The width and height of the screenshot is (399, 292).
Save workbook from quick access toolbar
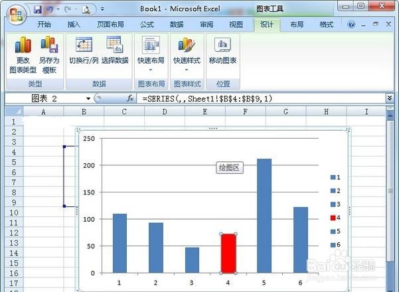(38, 10)
